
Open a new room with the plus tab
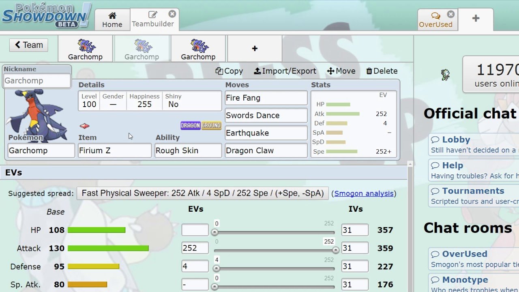pyautogui.click(x=476, y=19)
